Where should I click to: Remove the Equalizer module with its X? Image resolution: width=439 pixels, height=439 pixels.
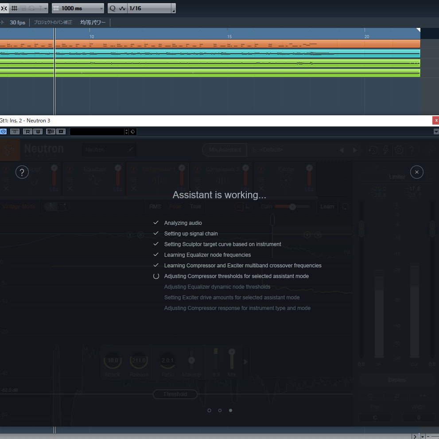tap(70, 188)
